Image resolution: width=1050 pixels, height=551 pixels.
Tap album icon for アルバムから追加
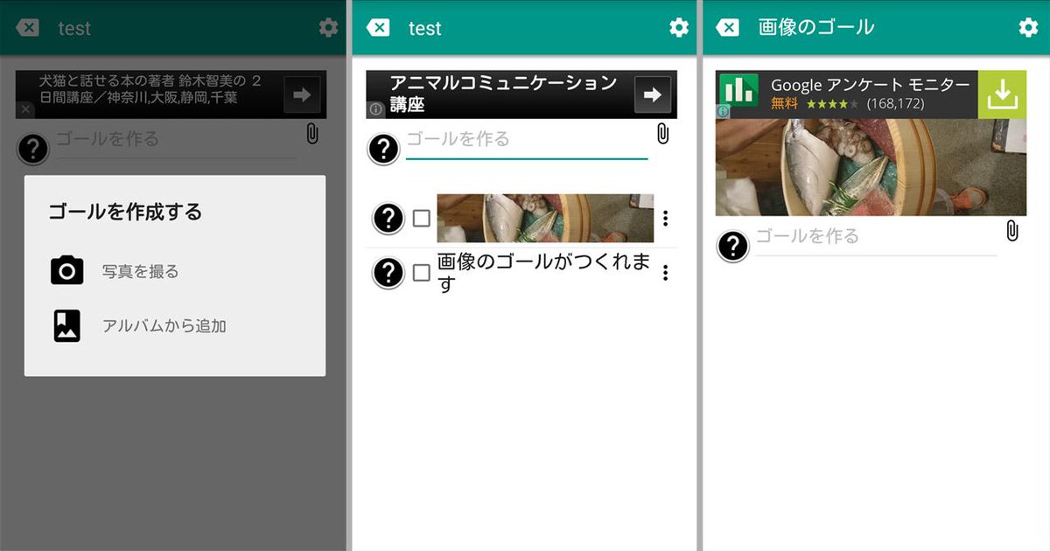coord(66,325)
